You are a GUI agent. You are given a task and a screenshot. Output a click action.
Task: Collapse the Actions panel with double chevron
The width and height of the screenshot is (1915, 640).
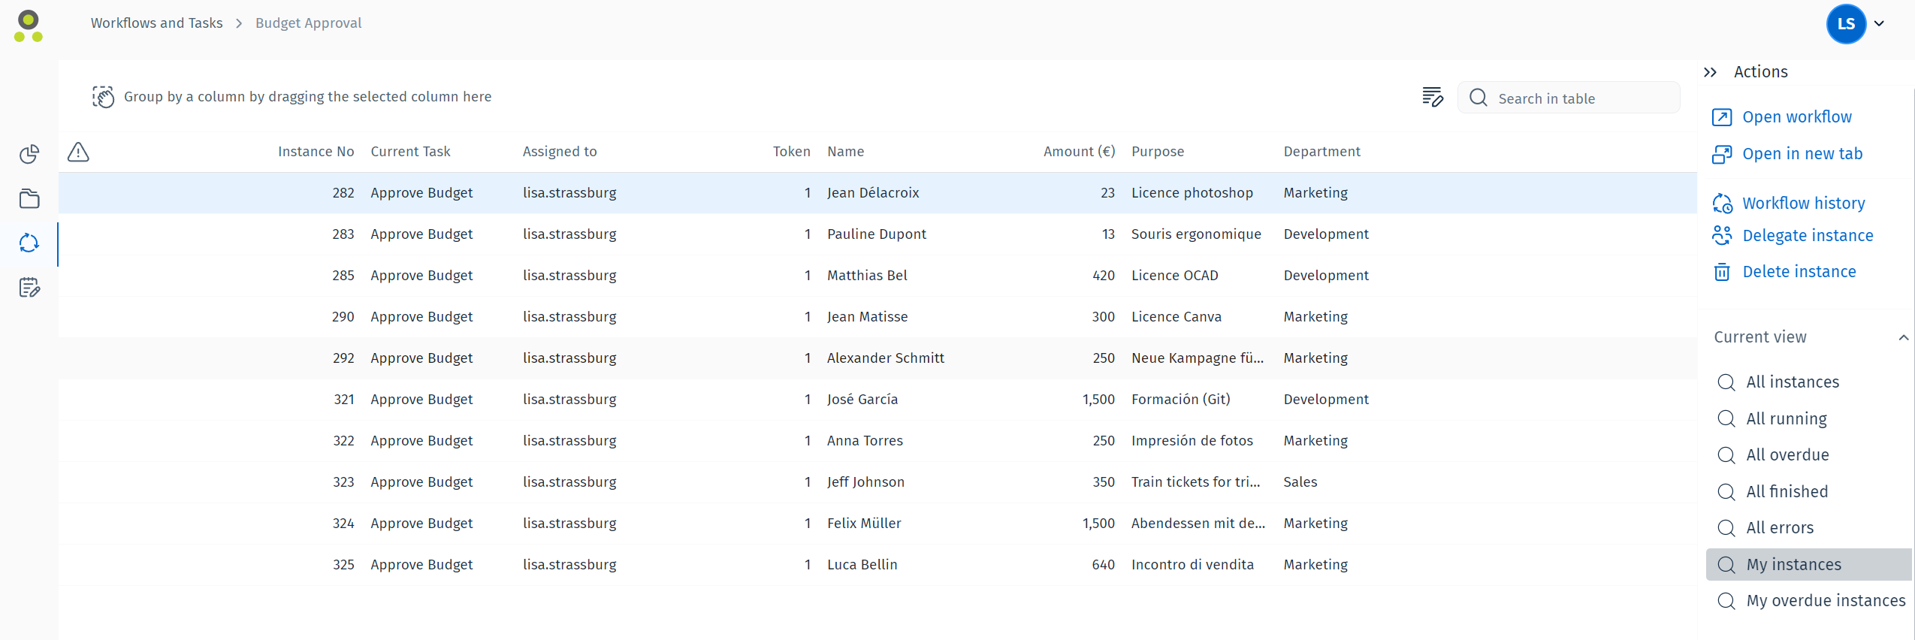click(x=1710, y=72)
